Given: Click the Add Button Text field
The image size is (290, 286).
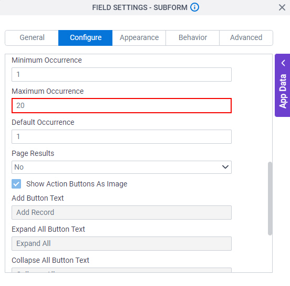Looking at the screenshot, I should pyautogui.click(x=121, y=213).
